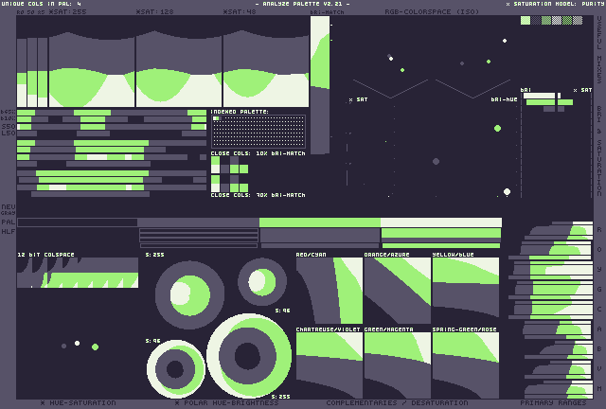
Task: Click the 'Primary Ranges' footer label
Action: (x=553, y=402)
